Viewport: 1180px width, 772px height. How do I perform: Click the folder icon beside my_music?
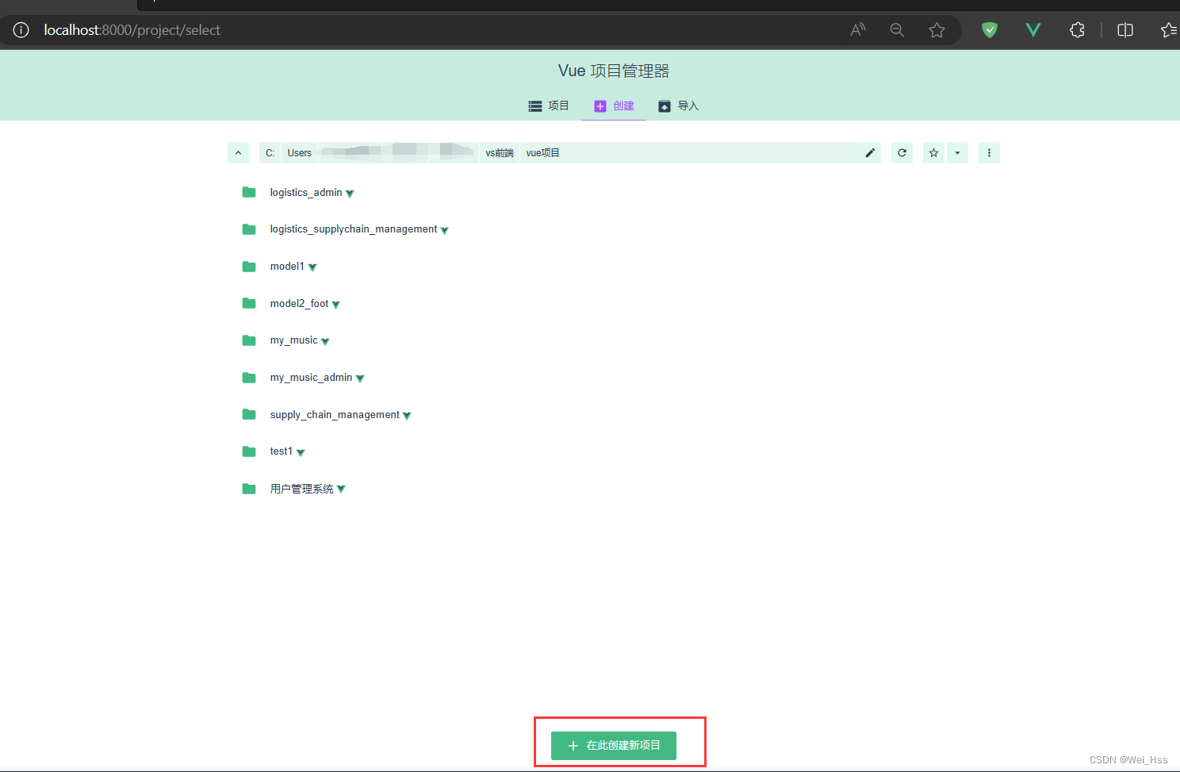coord(249,340)
